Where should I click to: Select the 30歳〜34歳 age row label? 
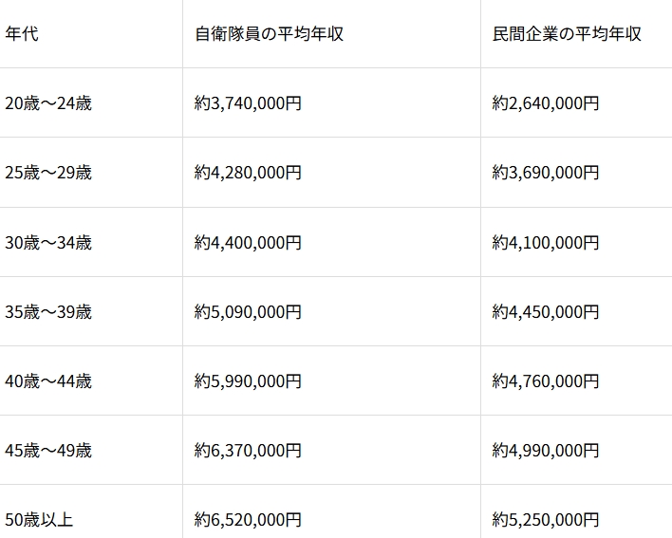coord(48,242)
